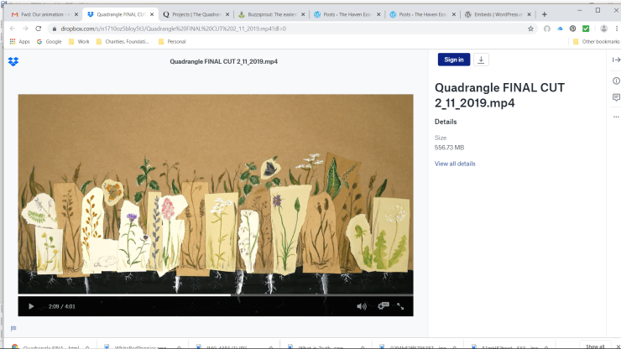
Task: Download the file using arrow icon
Action: pos(481,60)
